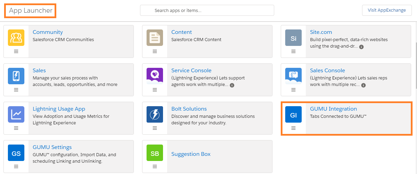
Task: Click the purple Service Console icon
Action: click(155, 76)
